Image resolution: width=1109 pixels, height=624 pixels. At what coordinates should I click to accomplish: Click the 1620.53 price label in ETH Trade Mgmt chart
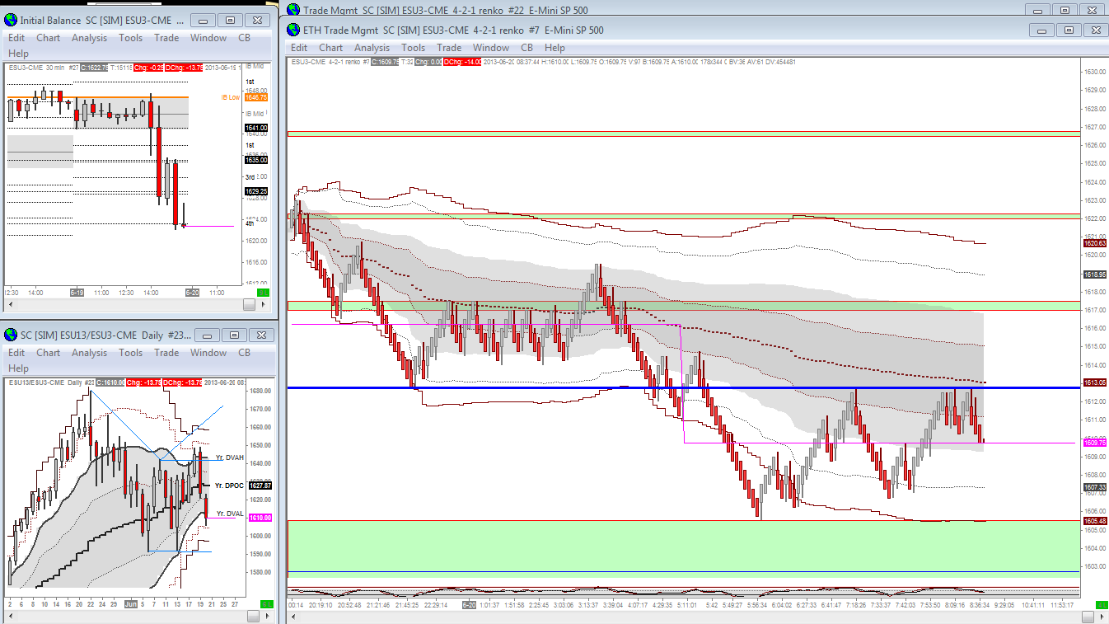(x=1095, y=243)
